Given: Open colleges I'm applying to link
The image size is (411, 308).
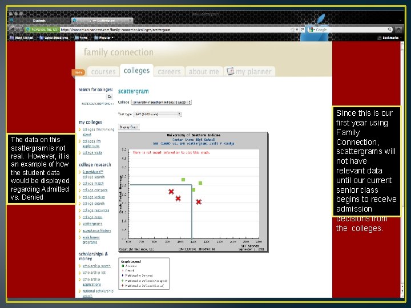Looking at the screenshot, I should pos(91,144).
